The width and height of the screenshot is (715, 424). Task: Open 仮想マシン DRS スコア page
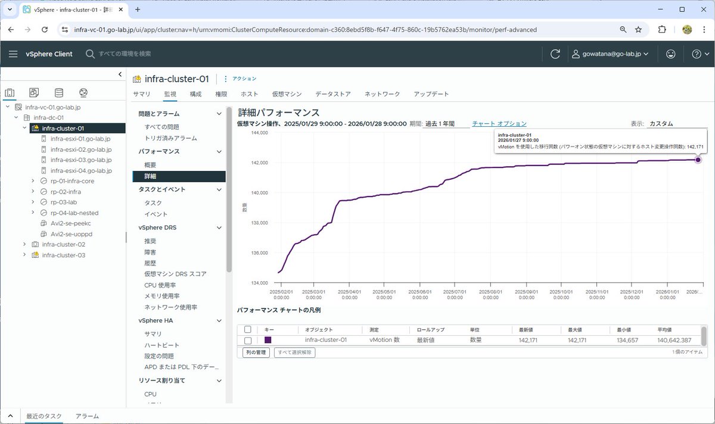click(x=175, y=274)
